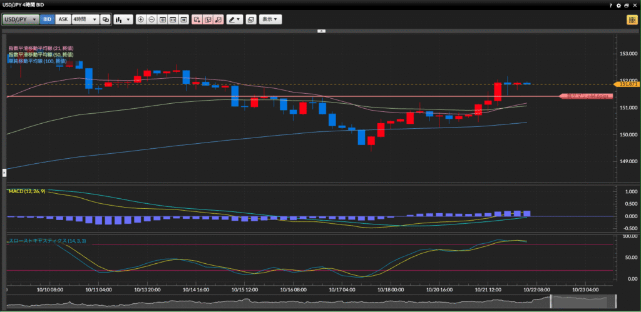The width and height of the screenshot is (641, 312).
Task: Click the third pink chart tool icon
Action: pyautogui.click(x=218, y=19)
